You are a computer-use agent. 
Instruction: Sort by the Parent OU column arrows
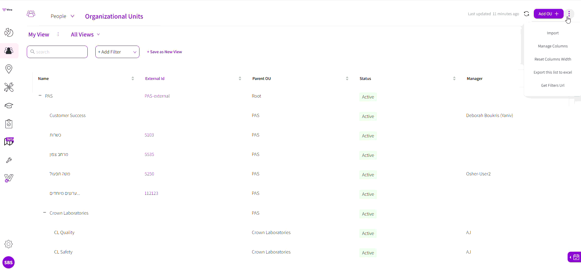point(347,78)
